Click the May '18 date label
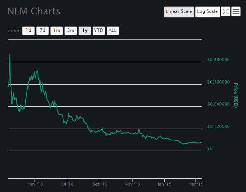The width and height of the screenshot is (246, 192). 35,184
